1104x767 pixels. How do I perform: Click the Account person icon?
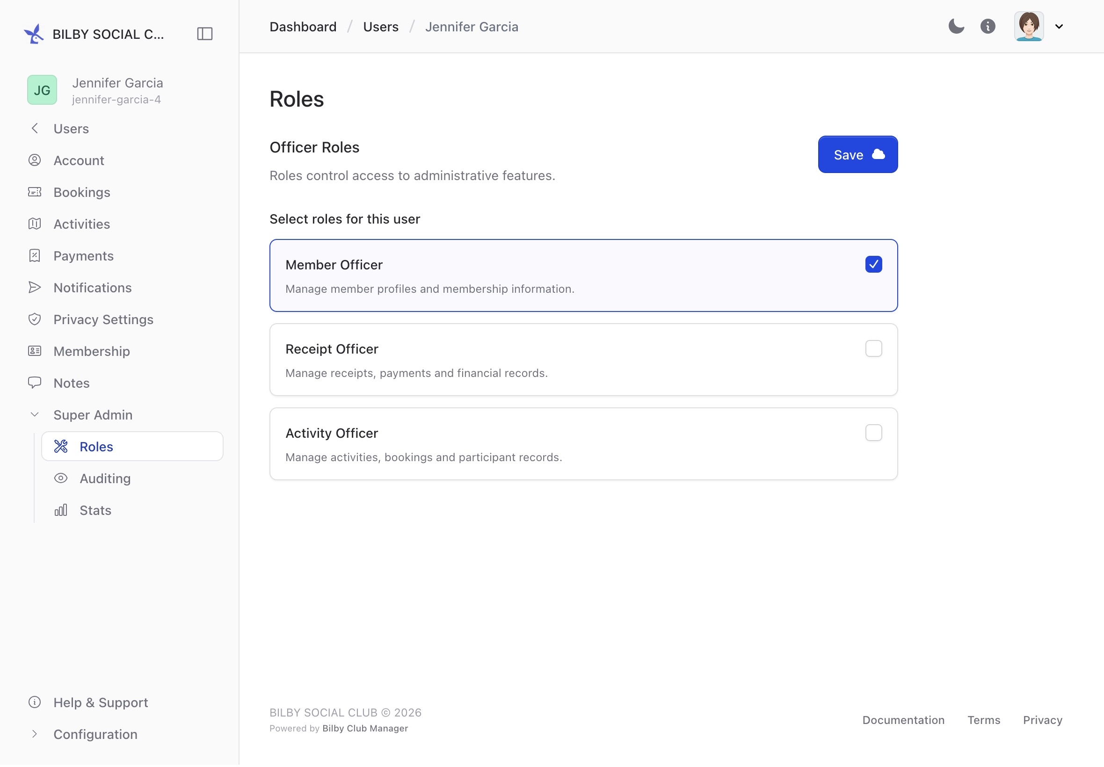point(35,160)
